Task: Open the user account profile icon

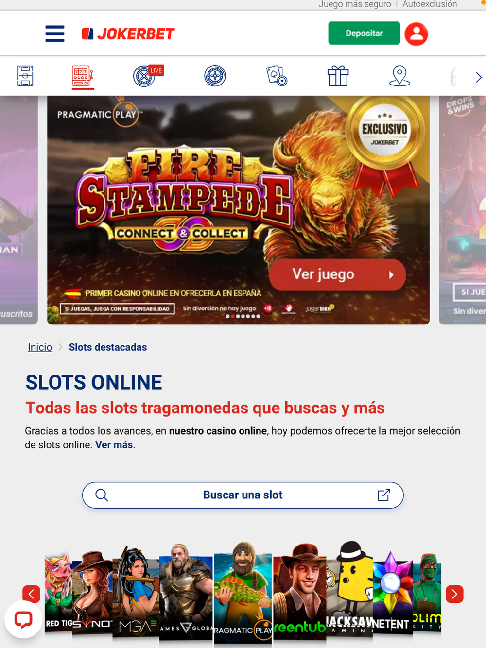Action: pos(416,34)
